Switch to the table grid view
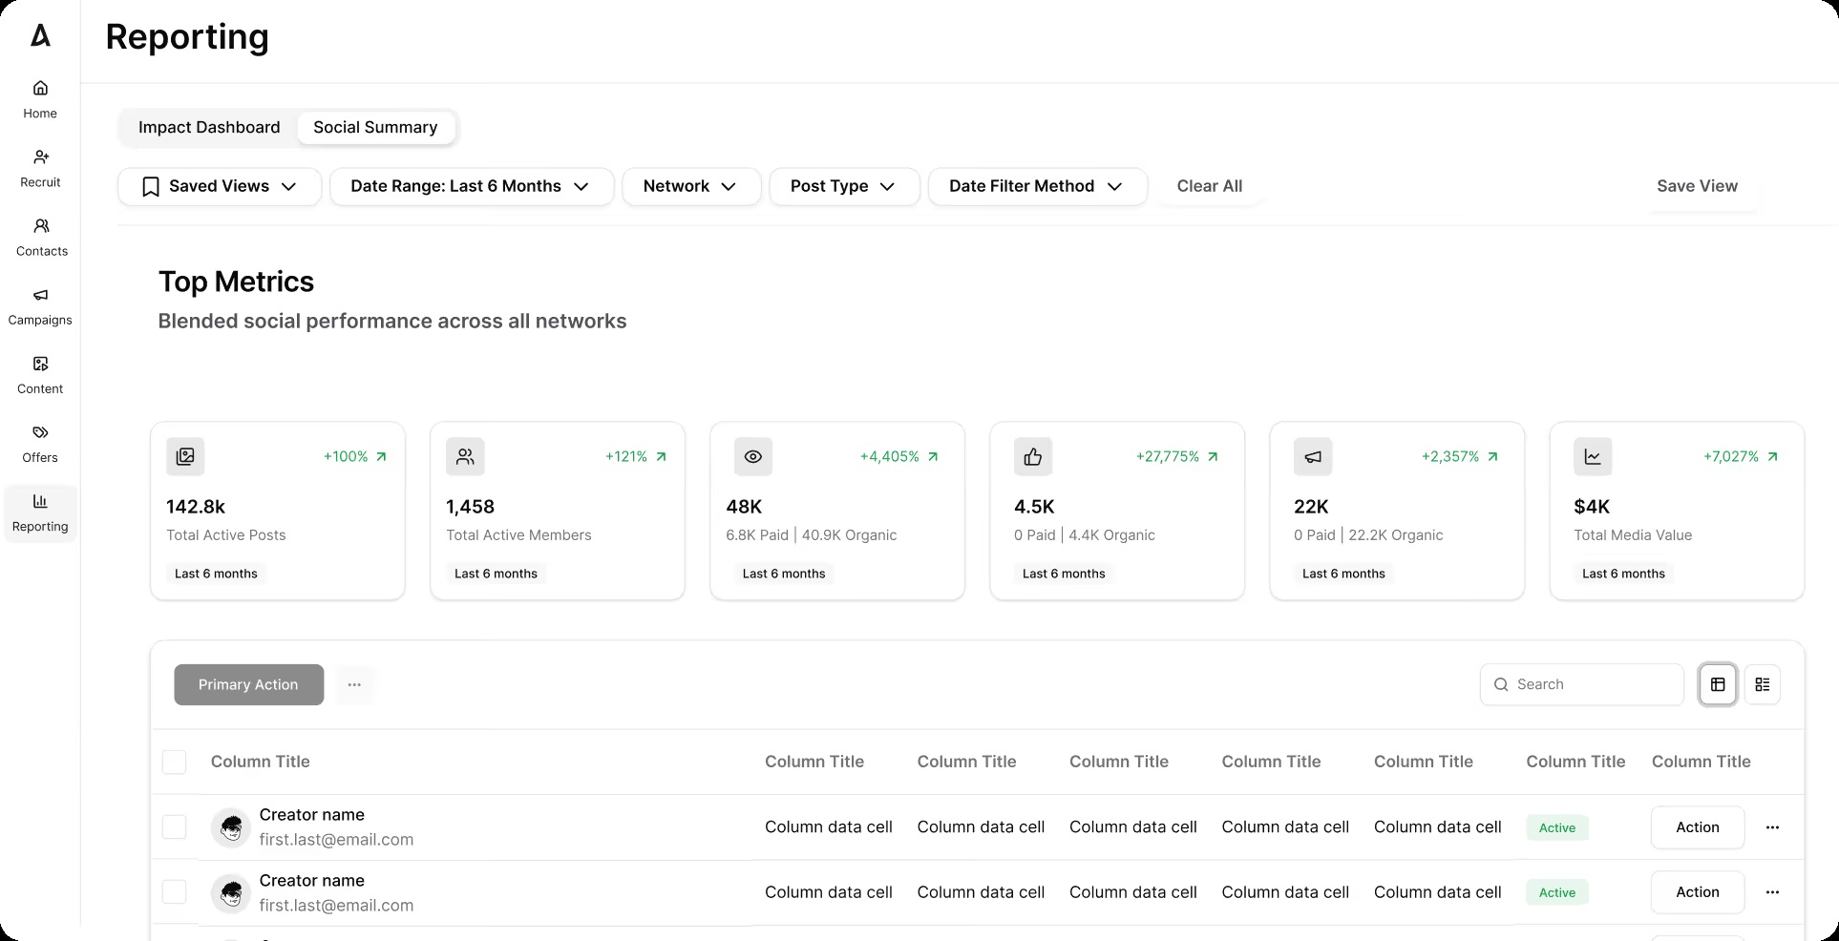The width and height of the screenshot is (1839, 941). pos(1718,684)
